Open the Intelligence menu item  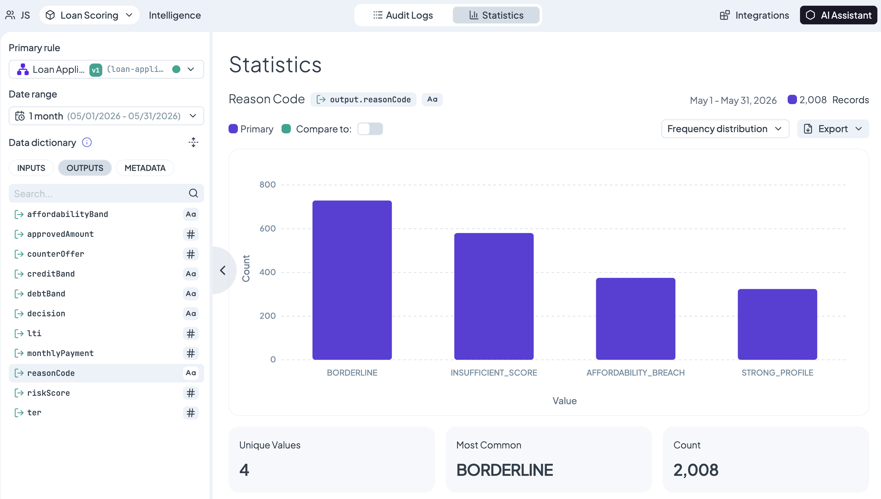coord(175,15)
